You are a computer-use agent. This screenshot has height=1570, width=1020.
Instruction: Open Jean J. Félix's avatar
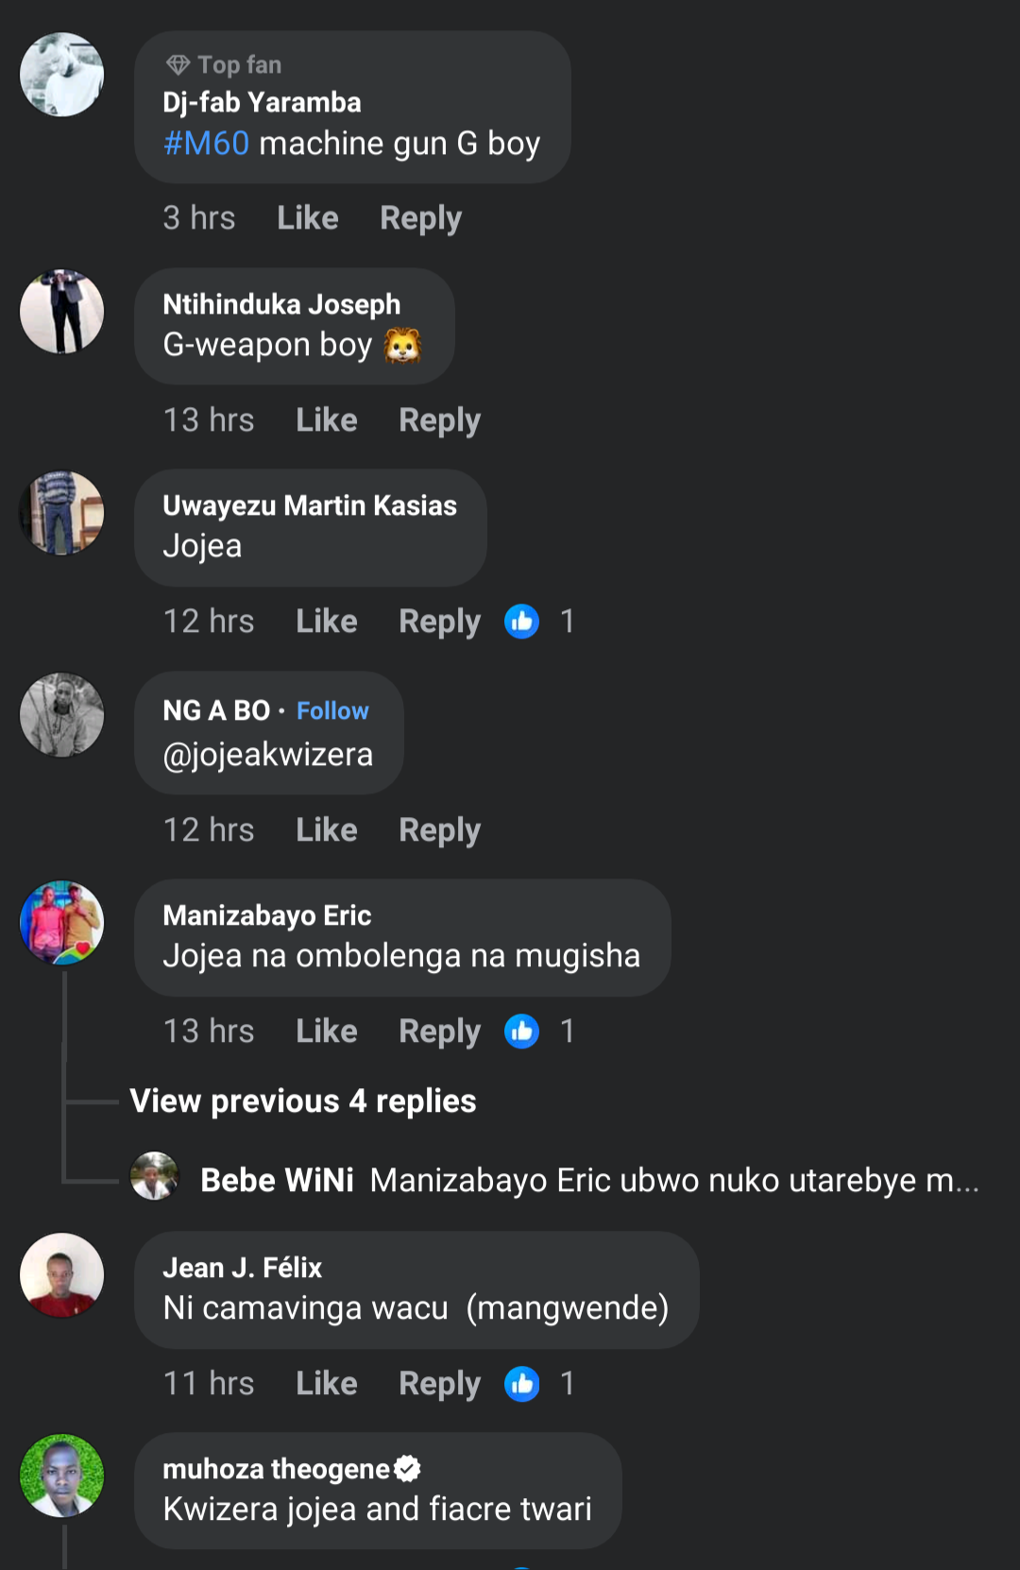(x=62, y=1275)
